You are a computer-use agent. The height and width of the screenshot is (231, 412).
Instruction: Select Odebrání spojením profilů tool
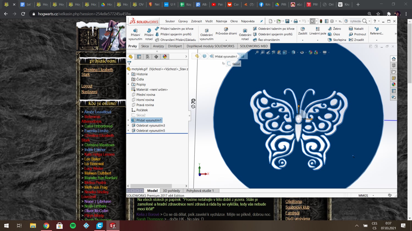(x=273, y=34)
